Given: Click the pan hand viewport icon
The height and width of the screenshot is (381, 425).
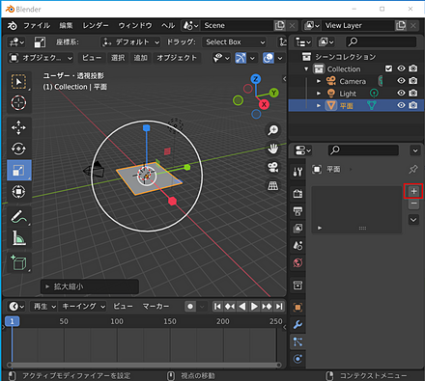Looking at the screenshot, I should pos(273,149).
